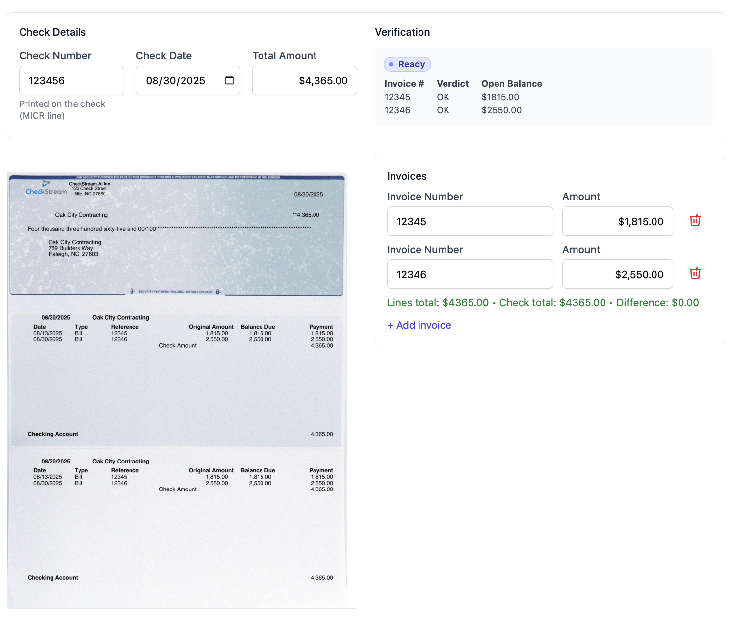Click the Open Balance value $2550.00
Viewport: 734px width, 618px height.
click(x=501, y=110)
